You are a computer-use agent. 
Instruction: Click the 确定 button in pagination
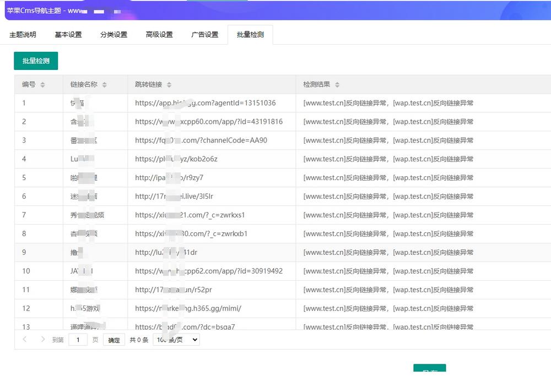114,340
